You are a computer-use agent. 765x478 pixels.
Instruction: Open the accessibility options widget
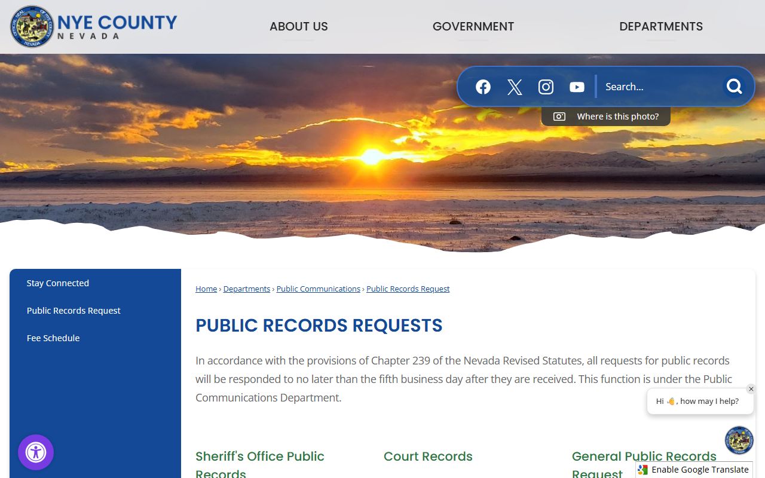[x=36, y=452]
